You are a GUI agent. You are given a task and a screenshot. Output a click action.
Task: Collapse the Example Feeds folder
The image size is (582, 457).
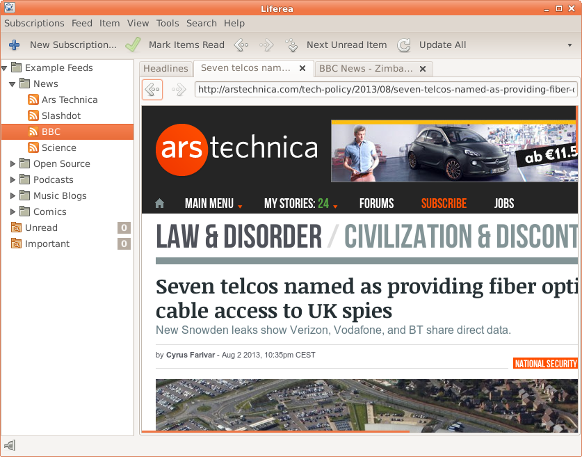point(5,68)
